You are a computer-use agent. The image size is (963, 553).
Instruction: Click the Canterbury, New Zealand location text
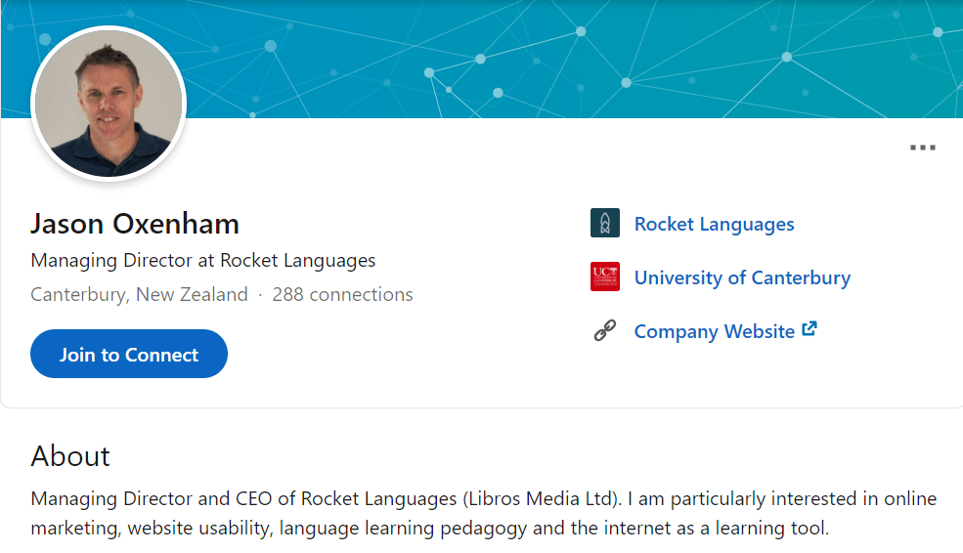[x=140, y=295]
